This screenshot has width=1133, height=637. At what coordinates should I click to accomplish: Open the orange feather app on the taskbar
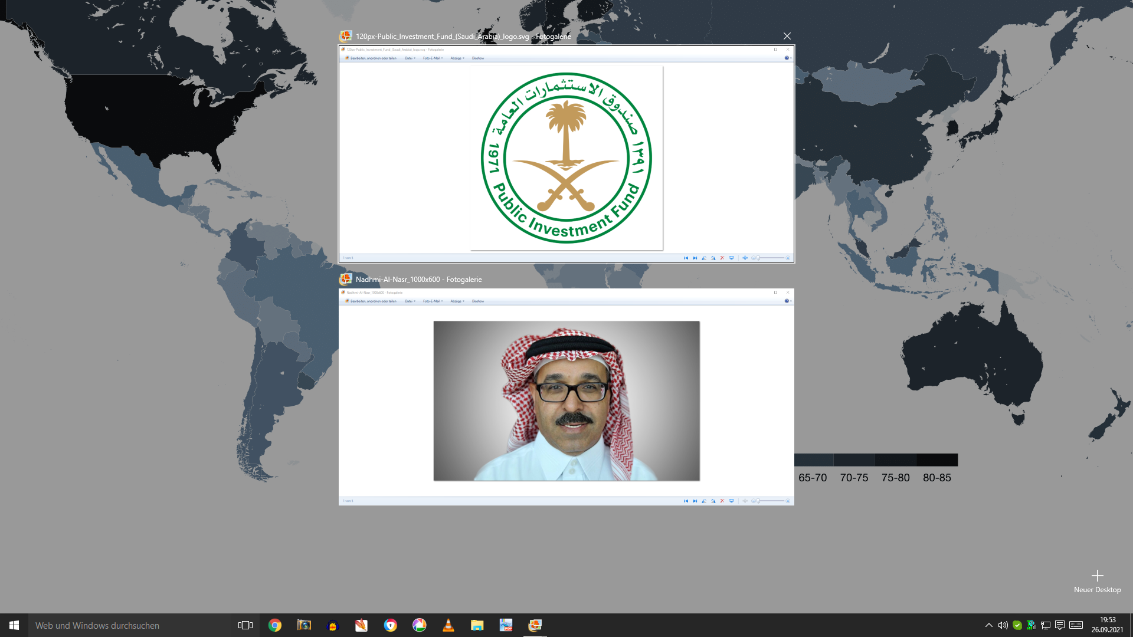click(362, 625)
